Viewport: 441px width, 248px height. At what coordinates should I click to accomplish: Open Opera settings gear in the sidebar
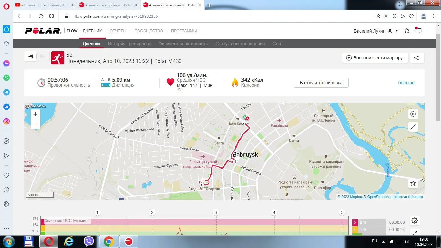tap(6, 204)
